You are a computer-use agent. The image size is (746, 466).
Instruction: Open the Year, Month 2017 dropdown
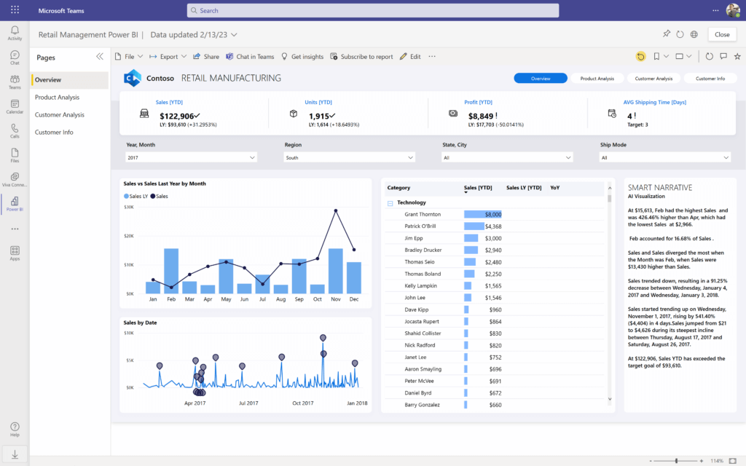pos(192,157)
